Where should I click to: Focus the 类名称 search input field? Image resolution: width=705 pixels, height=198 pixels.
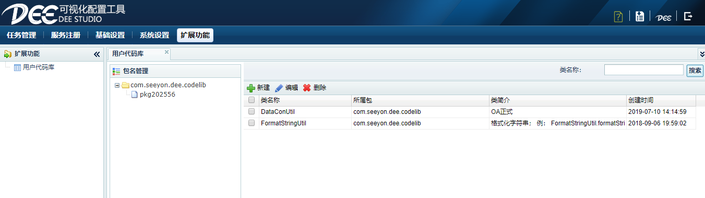(644, 70)
